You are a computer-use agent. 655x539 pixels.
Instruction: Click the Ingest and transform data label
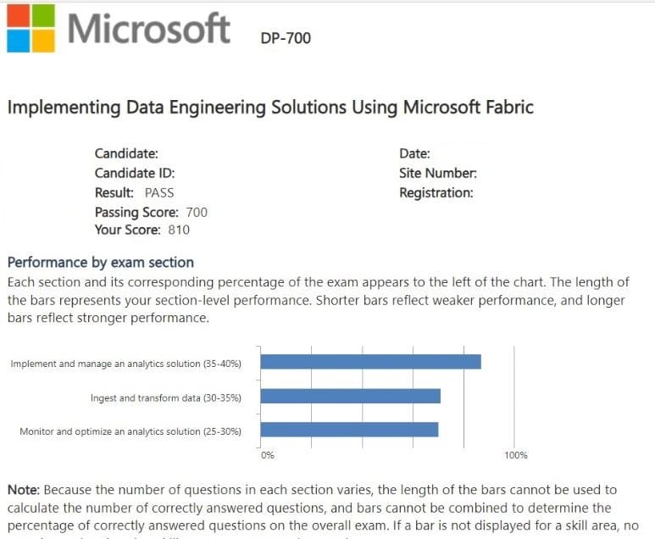point(165,397)
